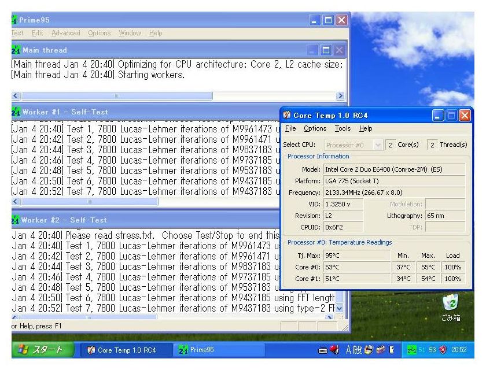Open the Help menu in Prime95
The width and height of the screenshot is (486, 370).
click(156, 33)
